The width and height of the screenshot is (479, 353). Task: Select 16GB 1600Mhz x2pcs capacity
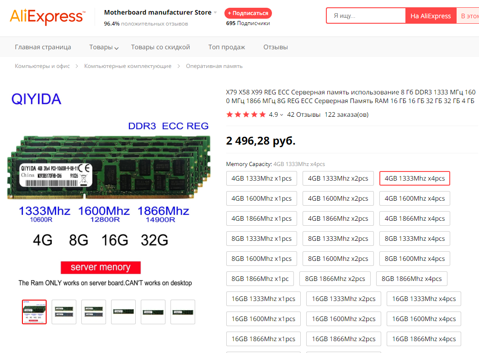(x=344, y=319)
